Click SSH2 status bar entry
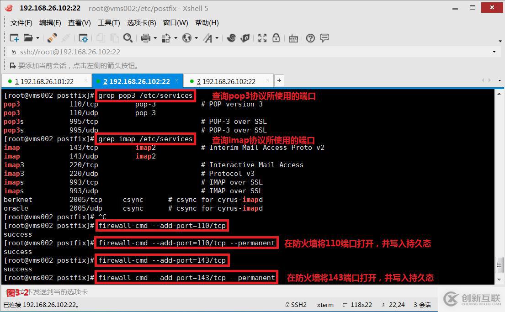The image size is (505, 312). (296, 305)
